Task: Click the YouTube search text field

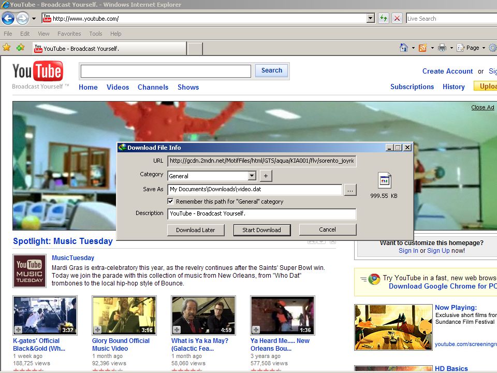Action: [166, 71]
